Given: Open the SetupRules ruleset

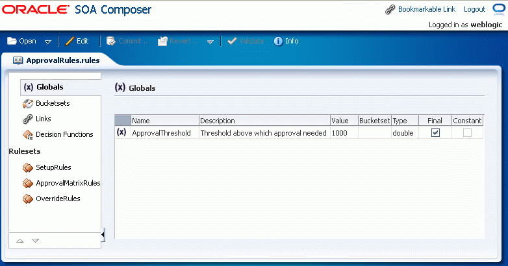Looking at the screenshot, I should coord(53,167).
